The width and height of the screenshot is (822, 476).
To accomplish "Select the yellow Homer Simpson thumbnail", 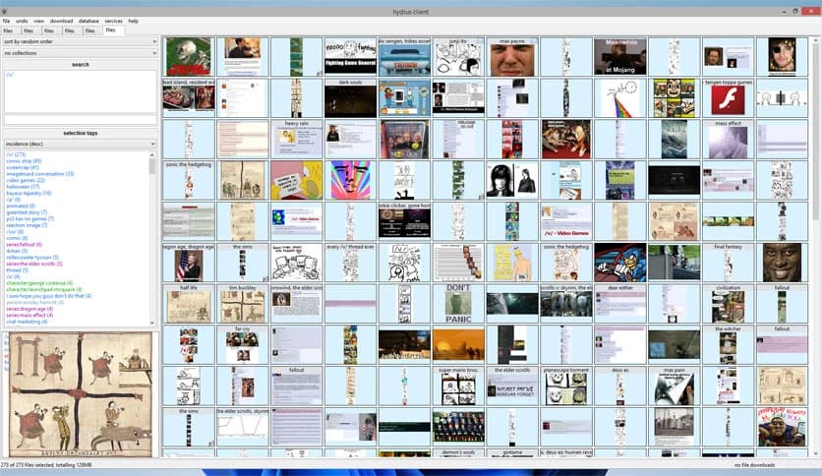I will [296, 180].
